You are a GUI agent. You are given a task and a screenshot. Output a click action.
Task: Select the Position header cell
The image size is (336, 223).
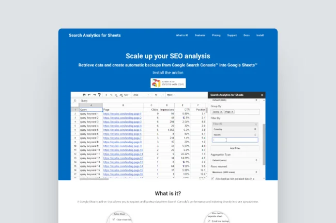coord(198,110)
